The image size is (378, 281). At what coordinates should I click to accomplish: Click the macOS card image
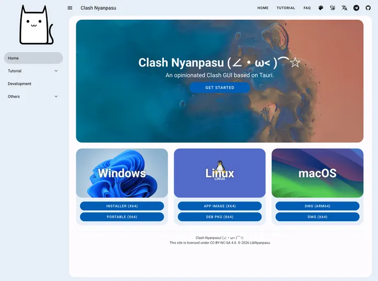[x=318, y=173]
